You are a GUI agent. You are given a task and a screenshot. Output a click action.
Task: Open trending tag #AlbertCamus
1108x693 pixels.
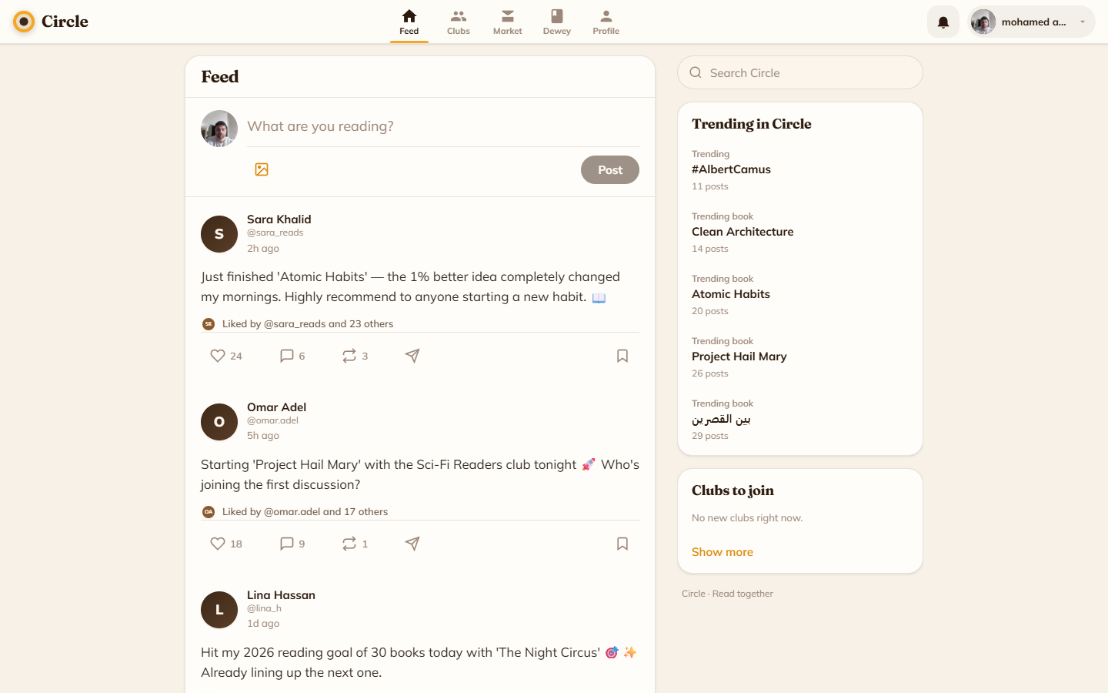pos(731,169)
